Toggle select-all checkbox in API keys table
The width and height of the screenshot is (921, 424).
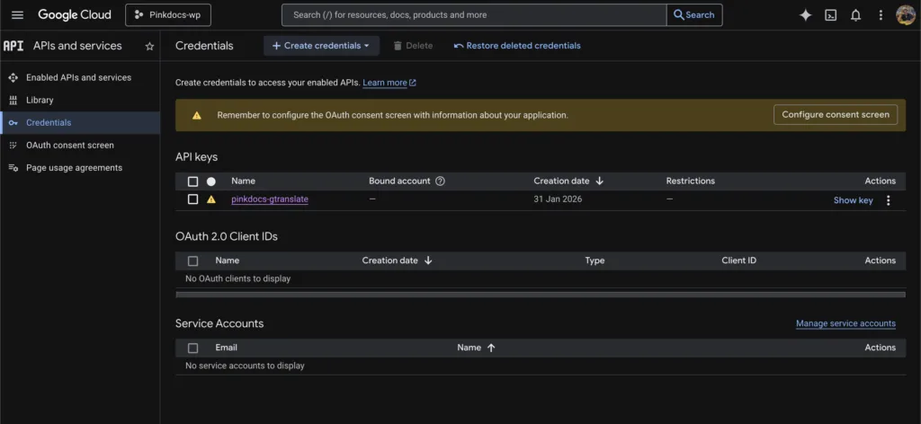(x=192, y=181)
